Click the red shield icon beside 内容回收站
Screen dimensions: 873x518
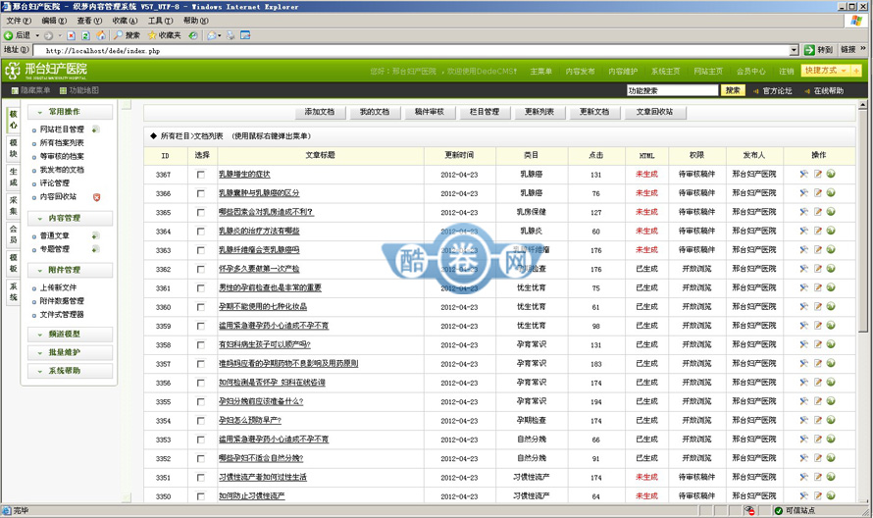[96, 197]
